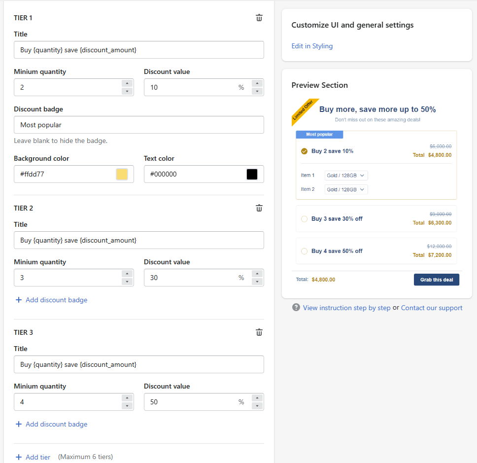Open Edit in Styling link
The image size is (477, 463).
[x=312, y=46]
